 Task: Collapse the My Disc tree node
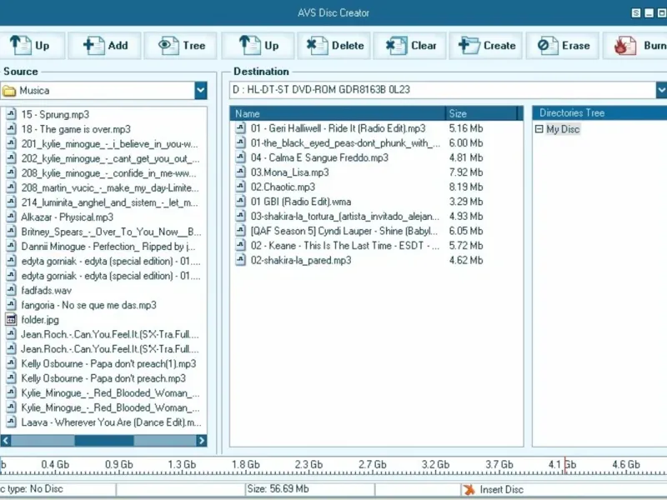click(539, 129)
